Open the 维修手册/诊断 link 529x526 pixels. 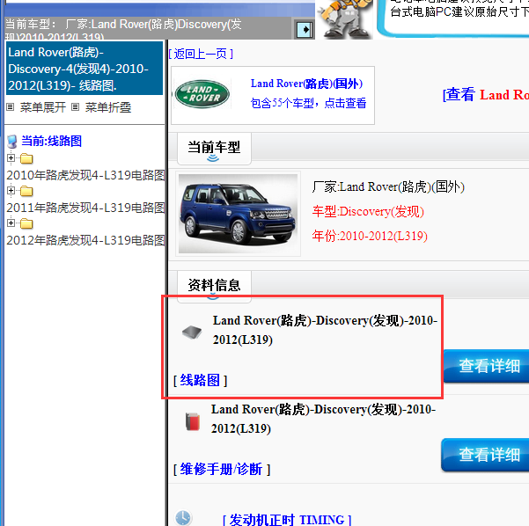[222, 469]
